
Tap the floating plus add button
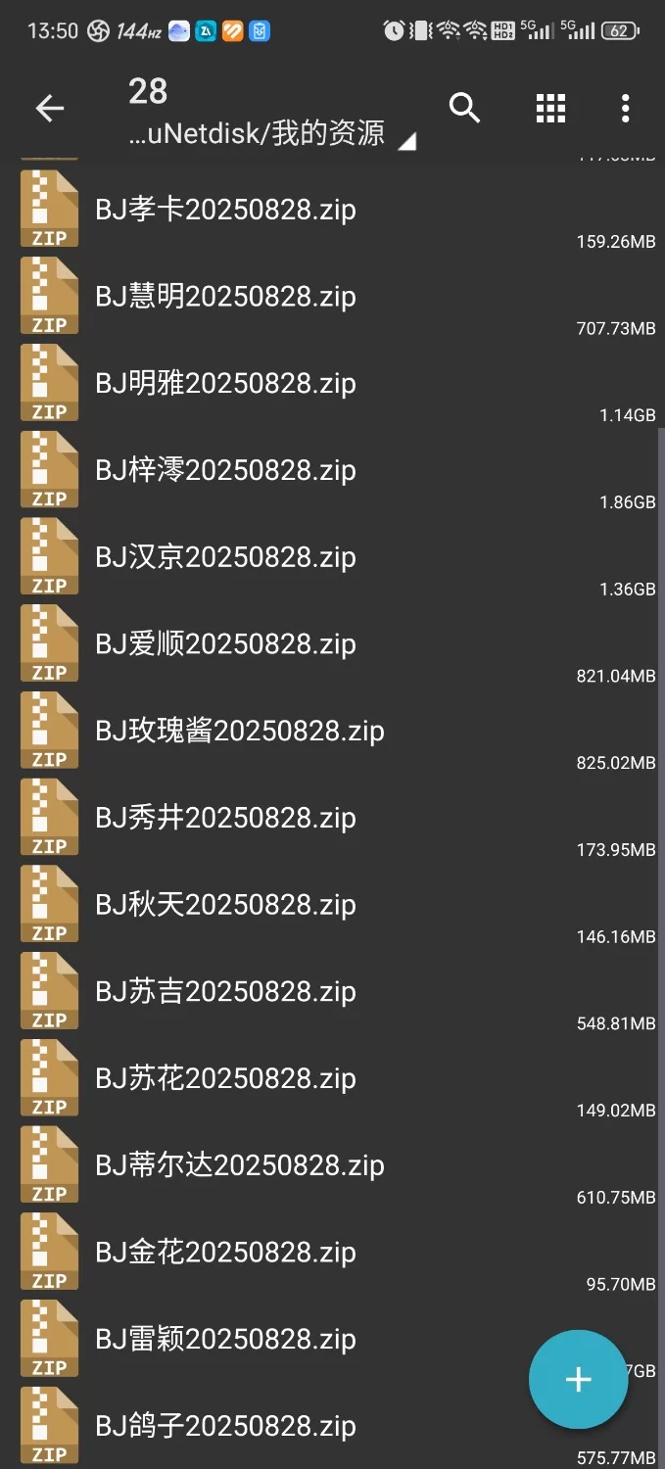coord(578,1379)
